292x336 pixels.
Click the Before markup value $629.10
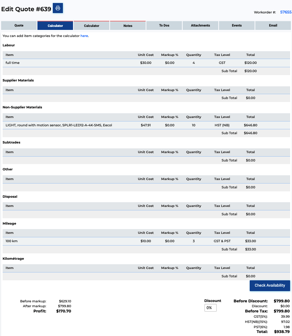65,301
